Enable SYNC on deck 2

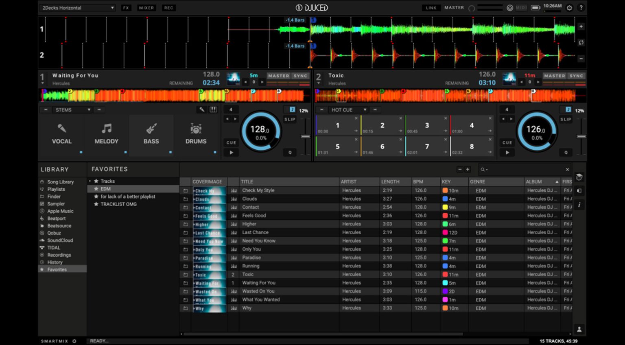tap(576, 76)
